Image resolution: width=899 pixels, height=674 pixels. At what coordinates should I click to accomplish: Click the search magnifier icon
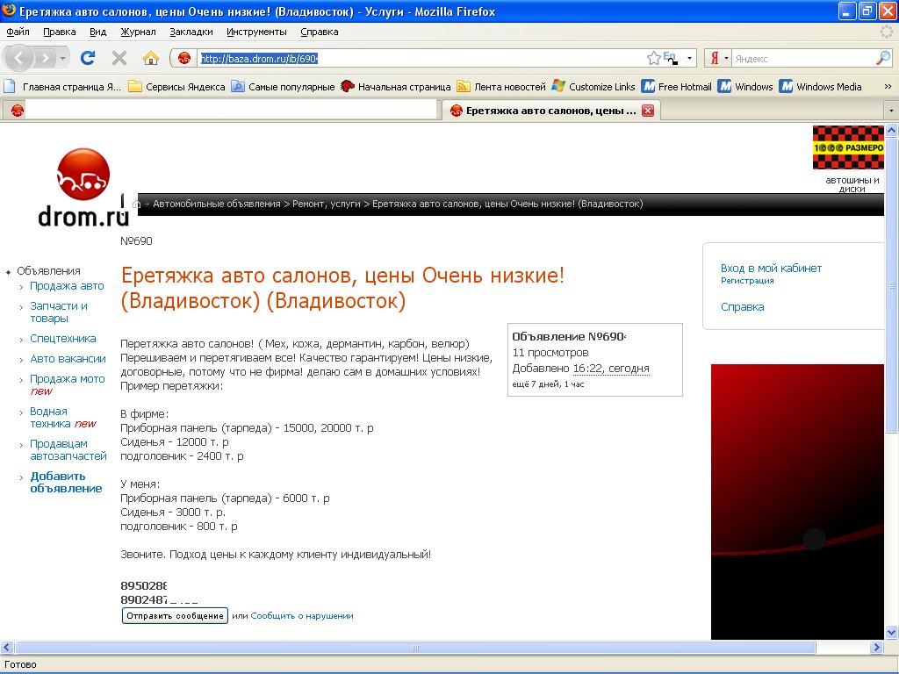[882, 58]
